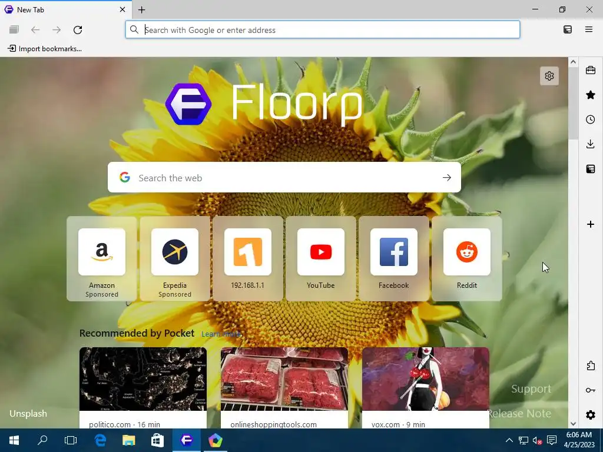Click the Release Note link

click(519, 414)
